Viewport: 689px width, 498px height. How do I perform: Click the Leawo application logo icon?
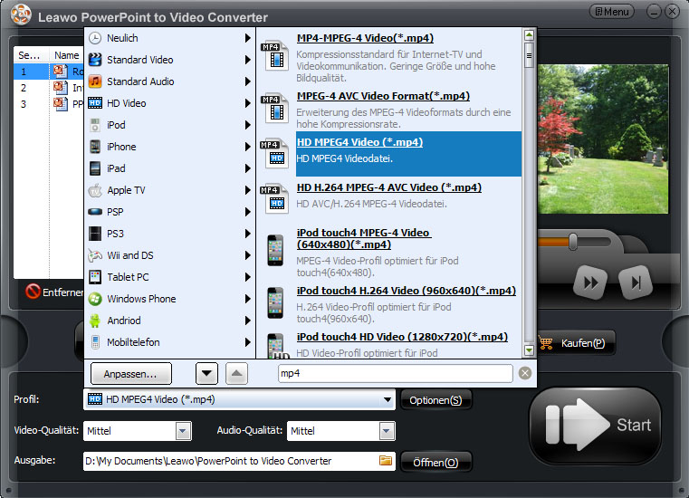coord(21,14)
